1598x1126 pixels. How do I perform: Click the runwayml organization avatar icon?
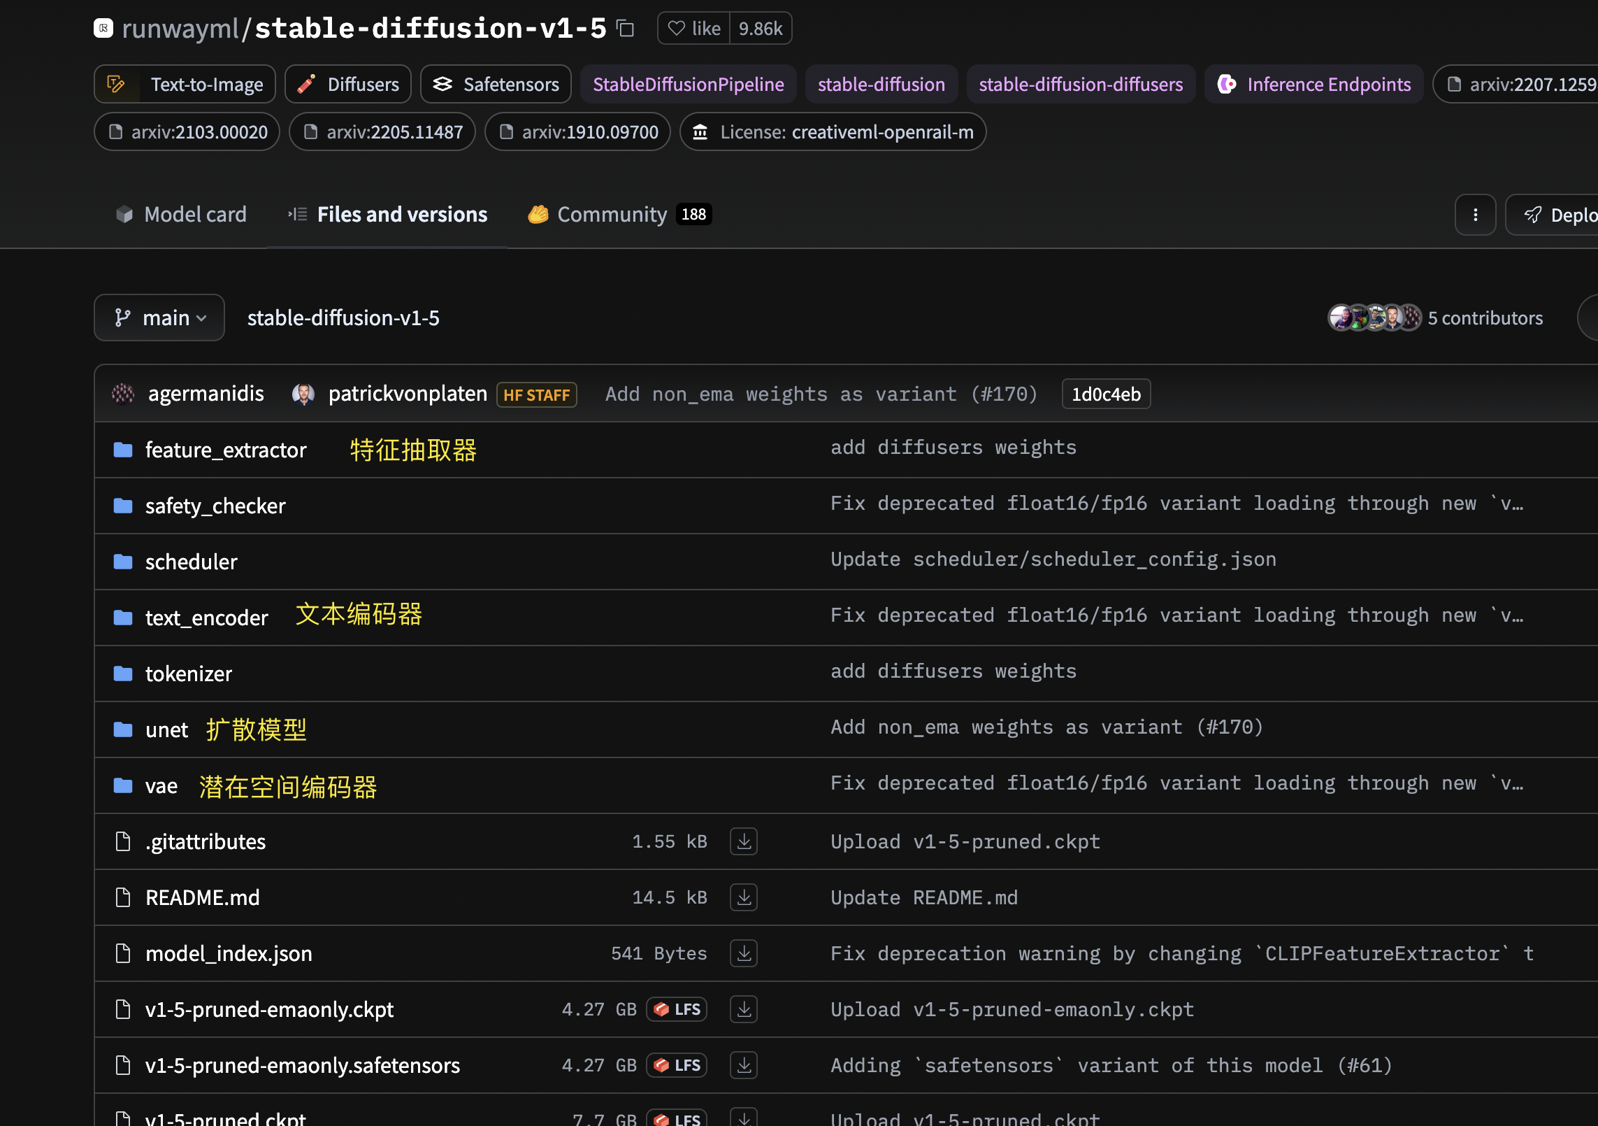pyautogui.click(x=103, y=28)
